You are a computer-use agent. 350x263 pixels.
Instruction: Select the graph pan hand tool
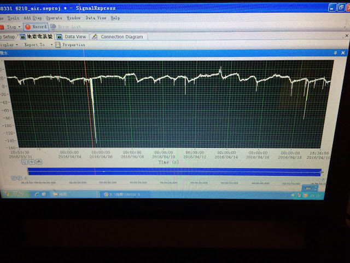click(x=39, y=162)
